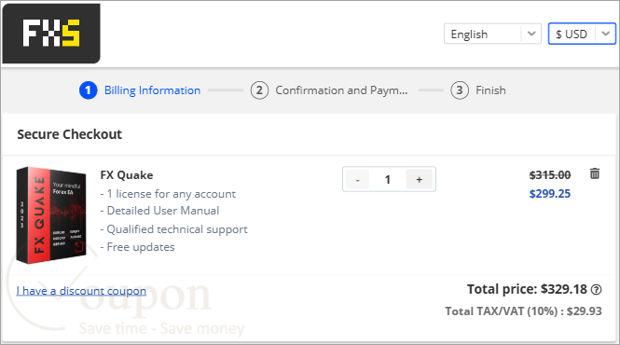Screen dimensions: 620x345
Task: Open the I have a discount coupon link
Action: [81, 291]
